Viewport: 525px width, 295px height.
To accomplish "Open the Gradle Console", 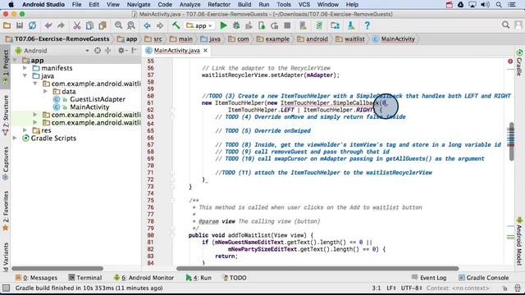I will 483,278.
